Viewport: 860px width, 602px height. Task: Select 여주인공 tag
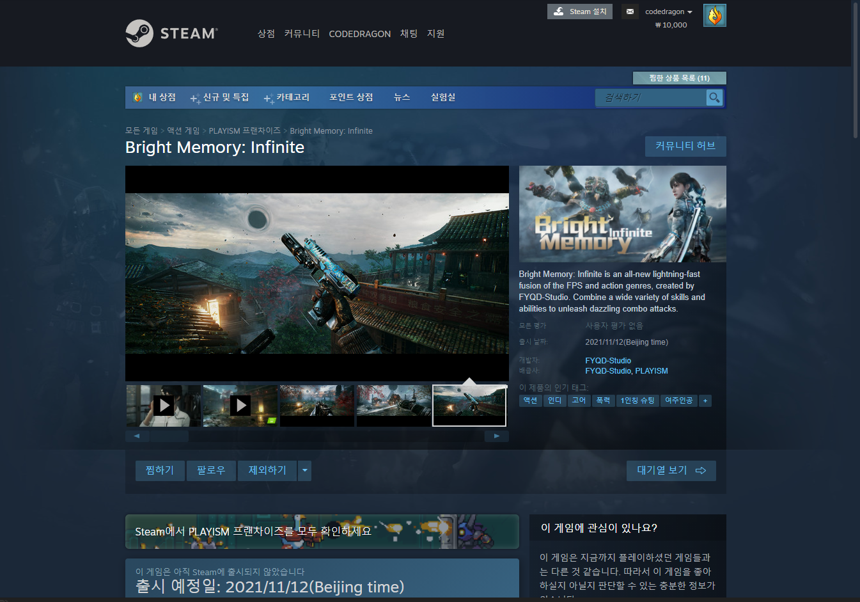679,400
